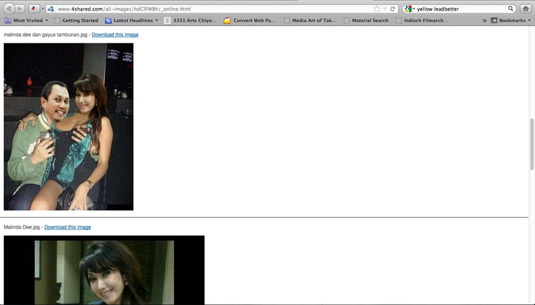Open the URL history dropdown arrow
535x305 pixels.
[x=385, y=9]
